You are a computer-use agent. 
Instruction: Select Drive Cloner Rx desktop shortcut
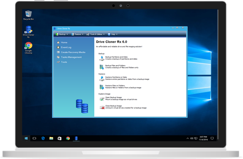(x=28, y=32)
